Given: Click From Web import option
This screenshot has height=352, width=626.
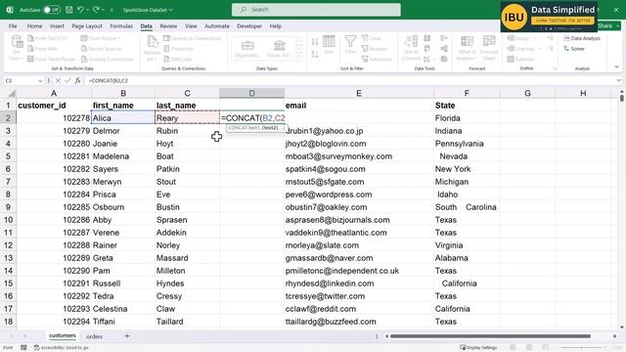Looking at the screenshot, I should (43, 49).
